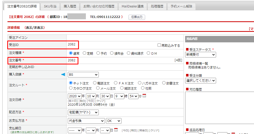Open the 受注分類 選択してください dropdown

tap(201, 81)
